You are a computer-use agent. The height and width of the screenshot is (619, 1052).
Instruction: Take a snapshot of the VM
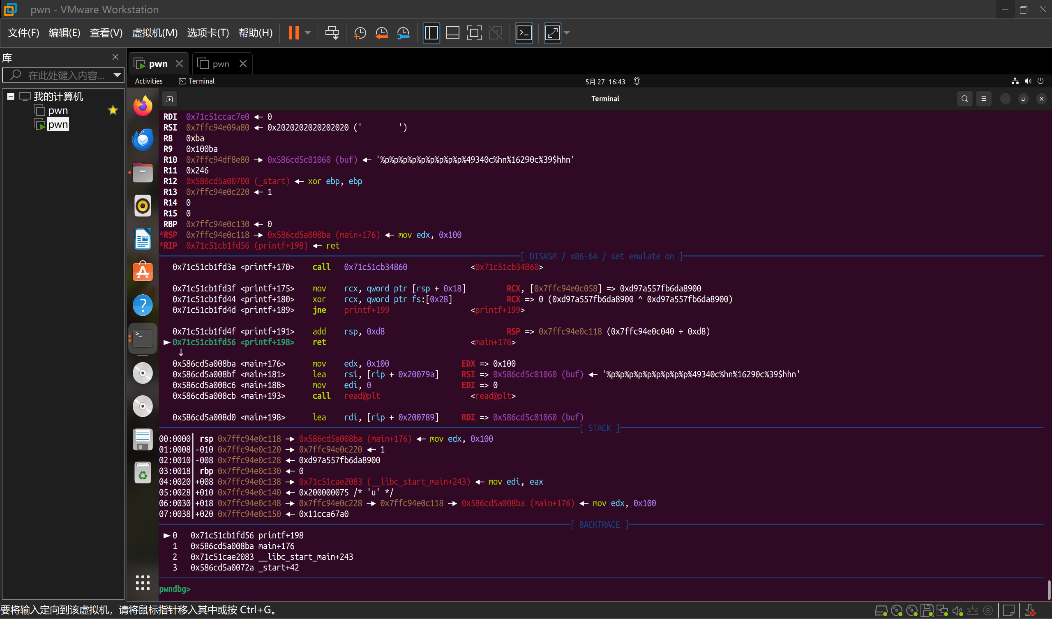(360, 32)
